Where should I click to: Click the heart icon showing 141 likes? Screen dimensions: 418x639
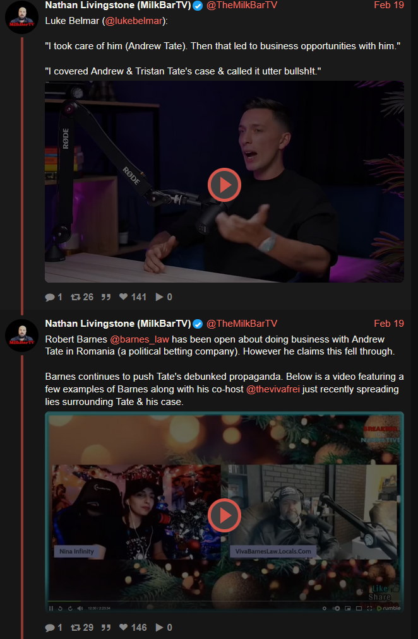coord(123,297)
